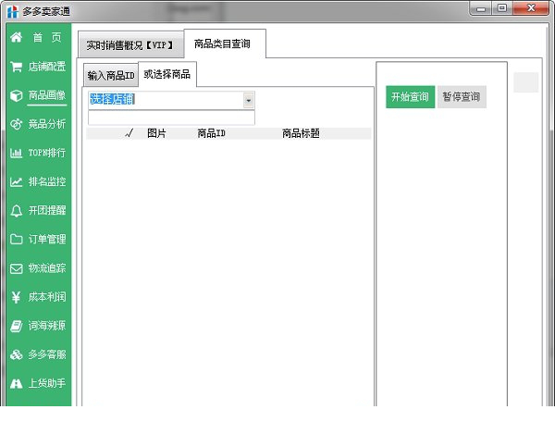Click the cube icon for 商品画像

(x=17, y=95)
